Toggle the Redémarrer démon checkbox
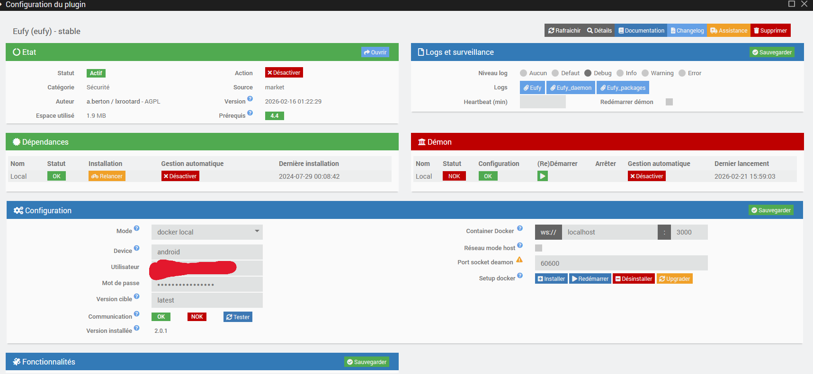Viewport: 813px width, 374px height. coord(669,102)
